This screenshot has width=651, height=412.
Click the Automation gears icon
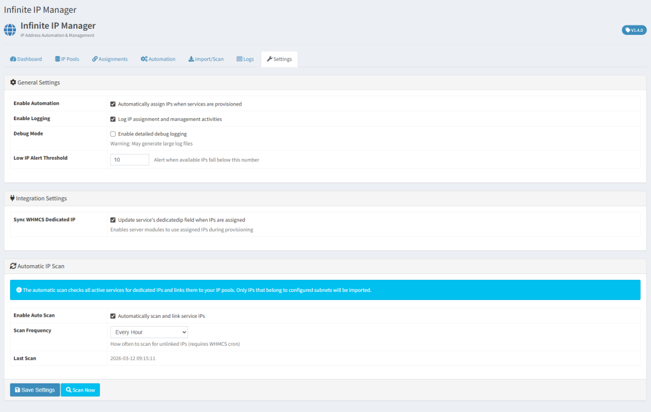pos(144,59)
